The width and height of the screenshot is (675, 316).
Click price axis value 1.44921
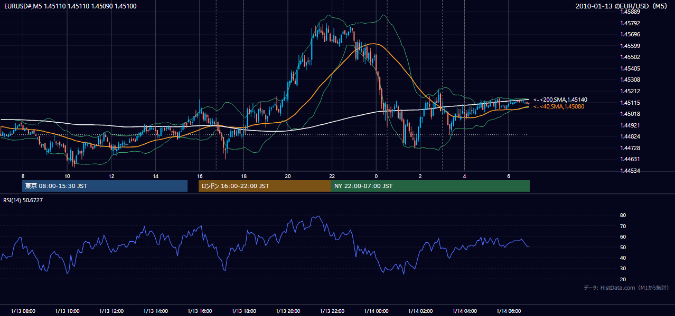pyautogui.click(x=630, y=125)
